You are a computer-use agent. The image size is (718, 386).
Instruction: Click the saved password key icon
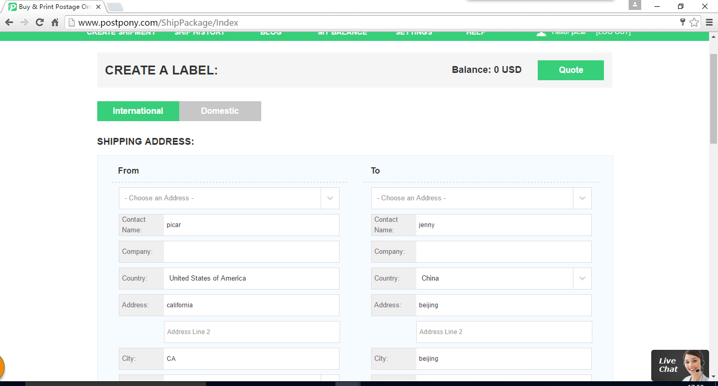click(682, 22)
